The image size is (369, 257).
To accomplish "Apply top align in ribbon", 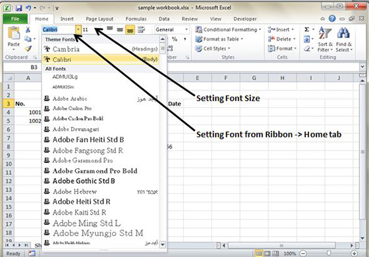I will (x=109, y=29).
